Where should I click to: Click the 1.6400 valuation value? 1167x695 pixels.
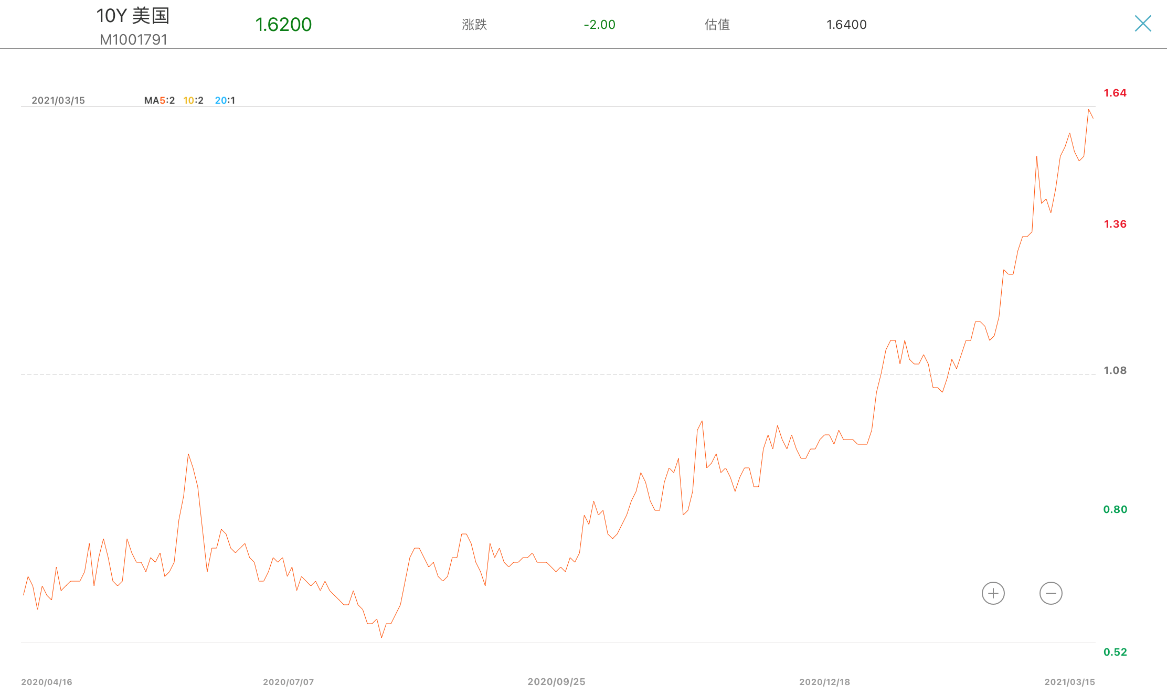846,25
